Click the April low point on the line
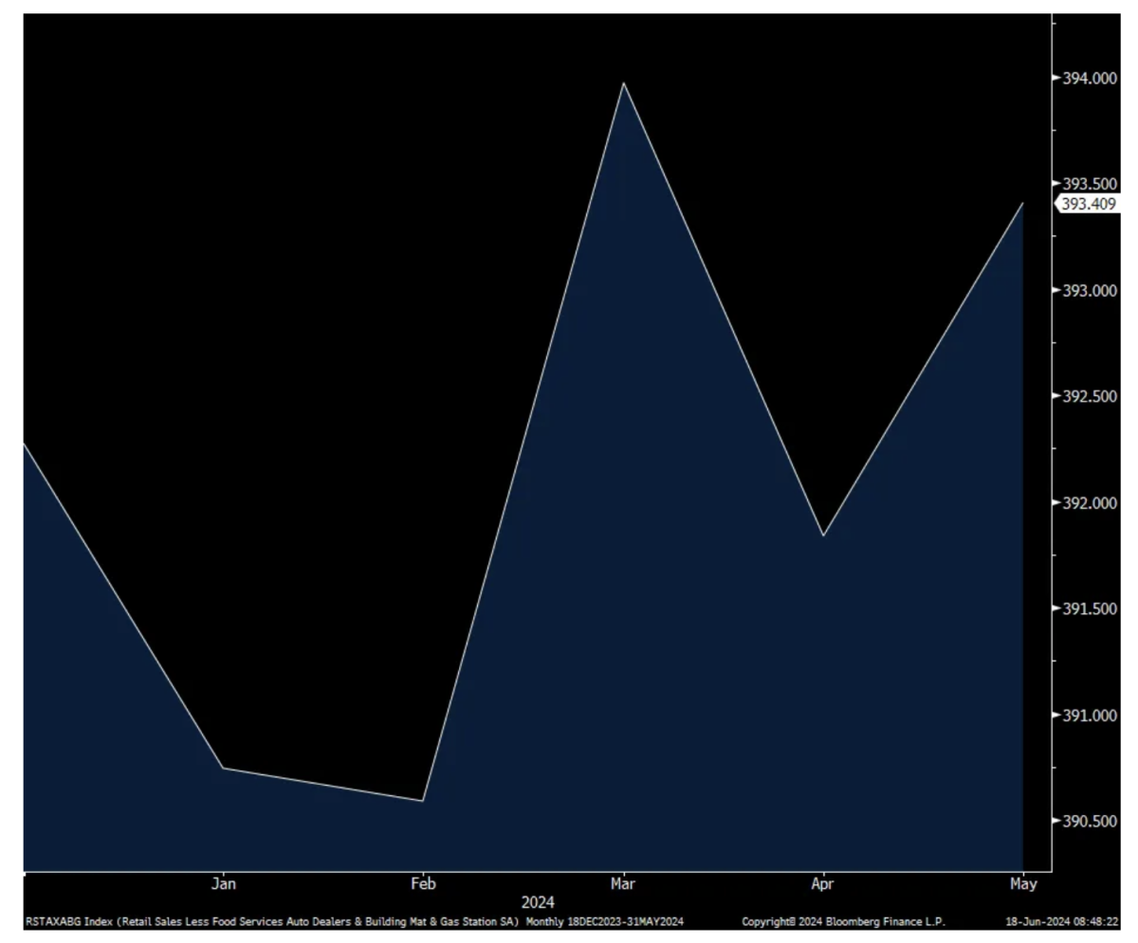This screenshot has width=1138, height=943. coord(823,535)
